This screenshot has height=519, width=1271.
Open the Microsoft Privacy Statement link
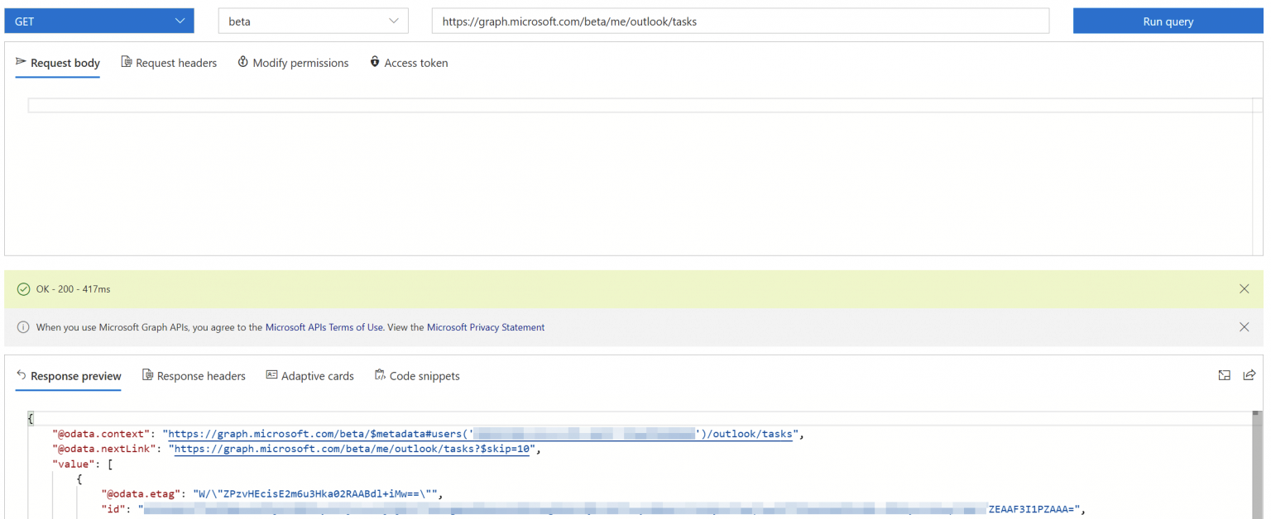click(486, 327)
